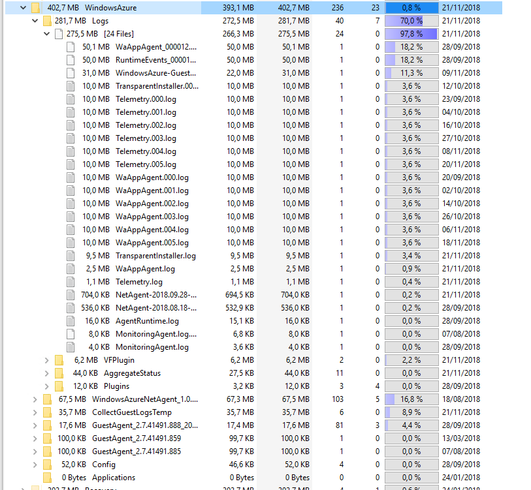Collapse the WindowsAzure folder
The height and width of the screenshot is (490, 531).
coord(23,8)
